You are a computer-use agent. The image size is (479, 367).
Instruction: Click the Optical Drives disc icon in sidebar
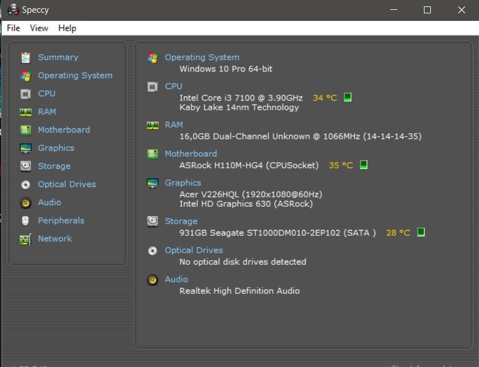tap(26, 185)
